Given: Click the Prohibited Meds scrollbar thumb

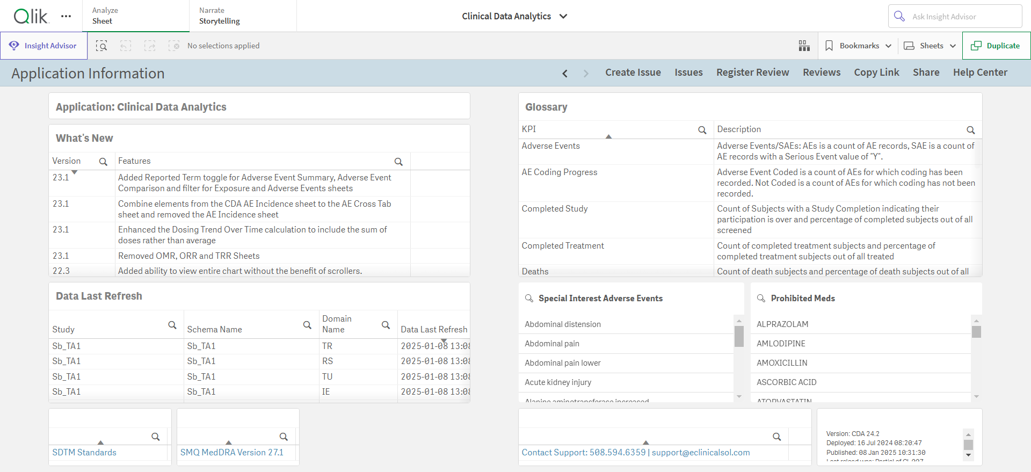Looking at the screenshot, I should point(976,332).
